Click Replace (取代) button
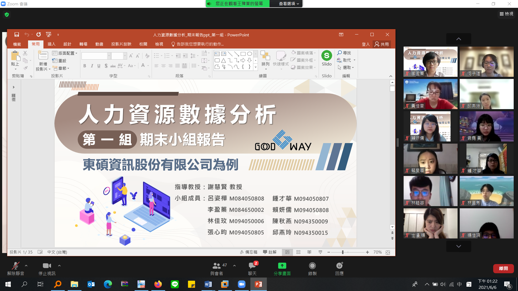The image size is (518, 291). click(344, 60)
